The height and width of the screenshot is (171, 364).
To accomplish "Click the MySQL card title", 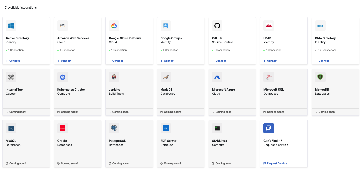I will tap(11, 141).
